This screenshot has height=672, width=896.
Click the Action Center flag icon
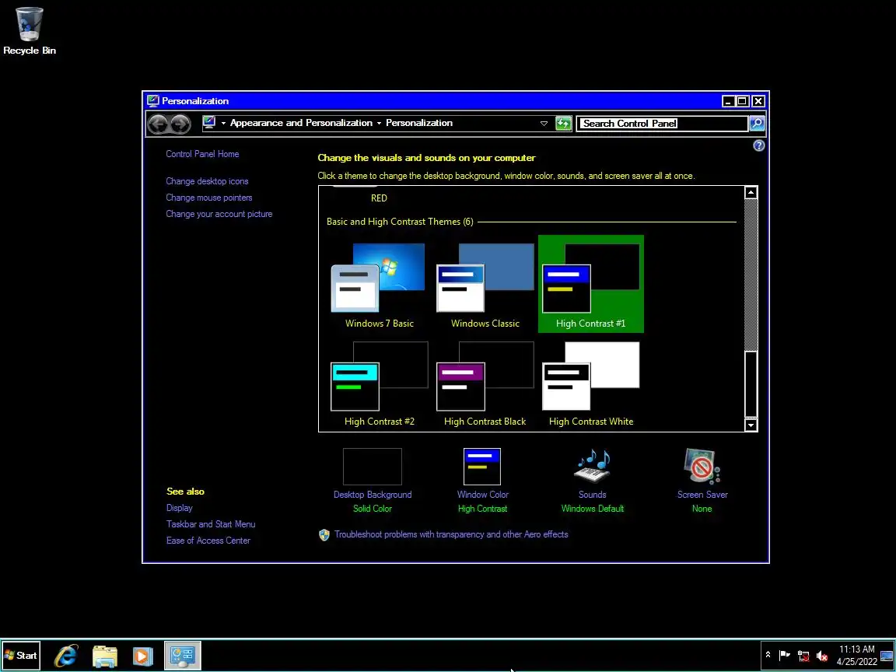click(785, 656)
